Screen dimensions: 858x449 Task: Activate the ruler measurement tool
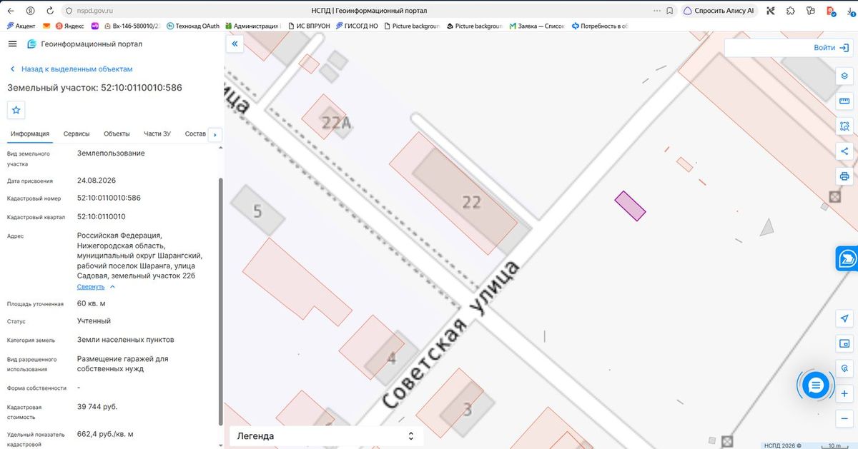tap(844, 101)
